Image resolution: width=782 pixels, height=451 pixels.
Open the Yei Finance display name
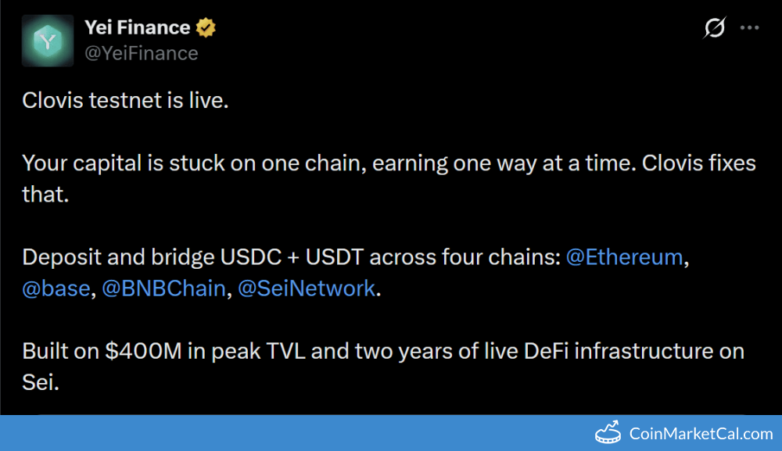137,28
